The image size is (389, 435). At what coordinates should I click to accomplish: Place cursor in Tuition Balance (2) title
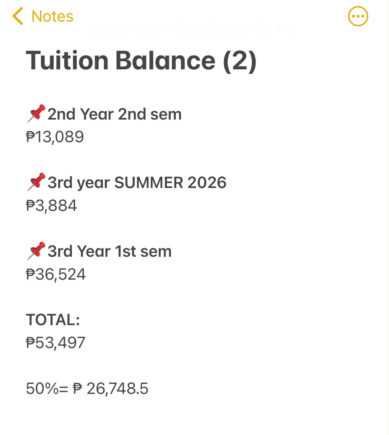pos(141,61)
